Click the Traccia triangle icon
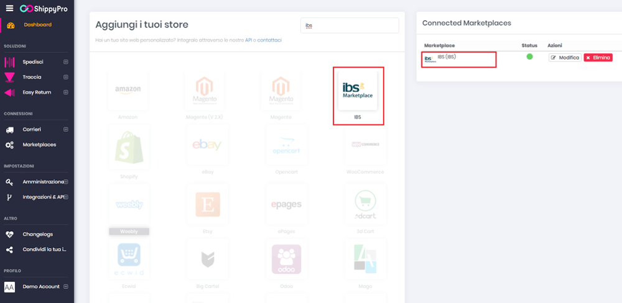The width and height of the screenshot is (622, 303). [x=10, y=77]
